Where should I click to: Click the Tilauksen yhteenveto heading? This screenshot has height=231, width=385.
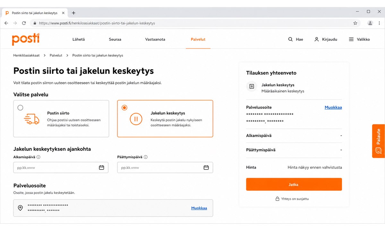tap(271, 73)
